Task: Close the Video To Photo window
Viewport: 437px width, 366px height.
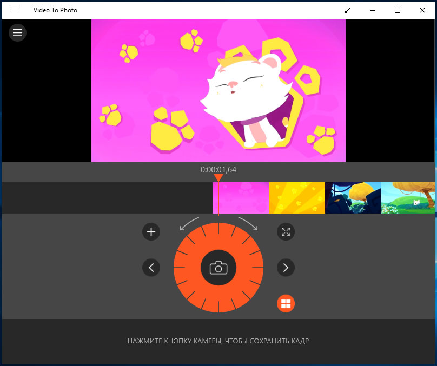Action: coord(422,10)
